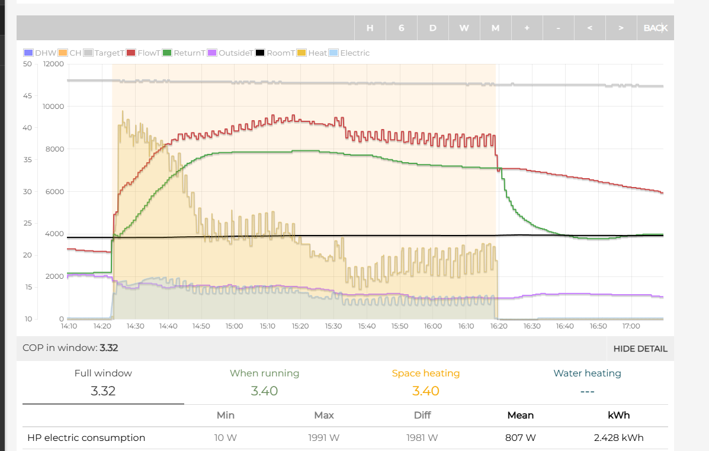
Task: Collapse stats with HIDE DETAIL
Action: tap(640, 349)
